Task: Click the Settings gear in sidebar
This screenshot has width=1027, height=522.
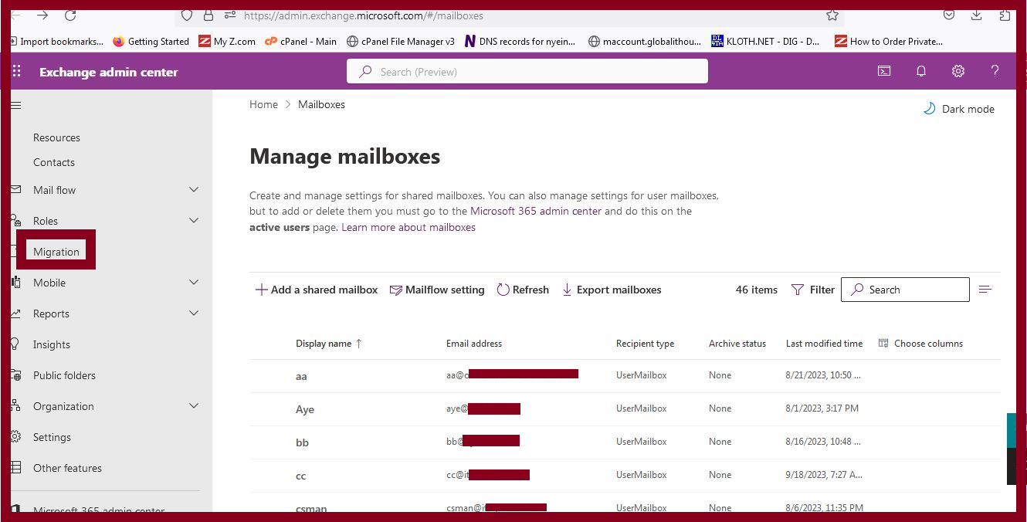Action: coord(16,437)
